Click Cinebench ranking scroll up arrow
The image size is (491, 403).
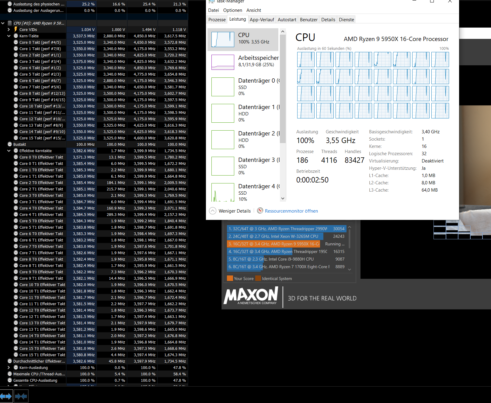pyautogui.click(x=350, y=227)
